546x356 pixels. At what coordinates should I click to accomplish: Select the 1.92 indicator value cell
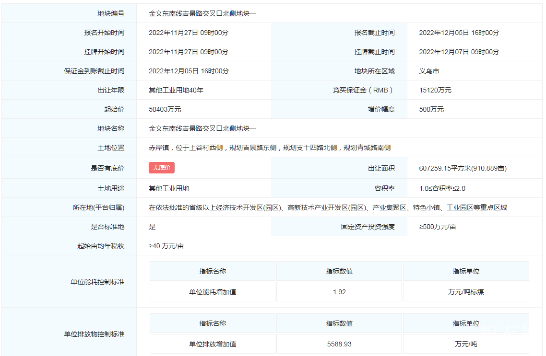[x=339, y=292]
